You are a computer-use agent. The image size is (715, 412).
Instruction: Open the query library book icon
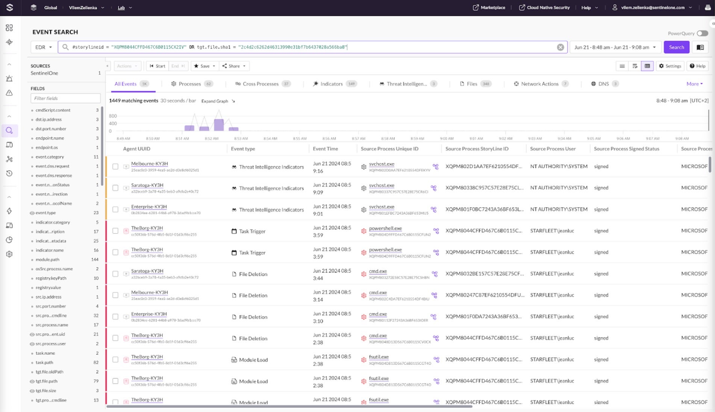pos(700,47)
